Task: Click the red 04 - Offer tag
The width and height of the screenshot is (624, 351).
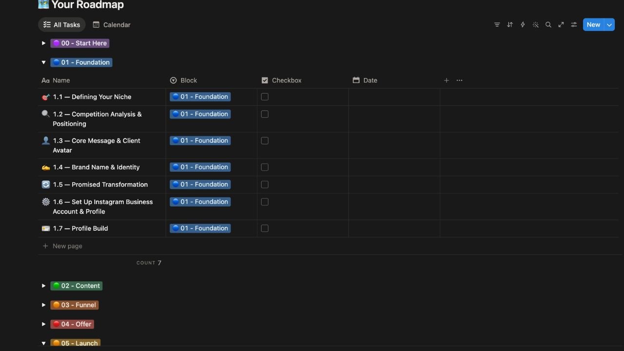Action: (72, 324)
